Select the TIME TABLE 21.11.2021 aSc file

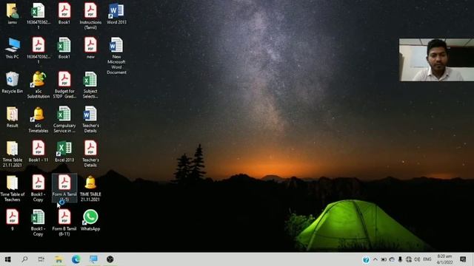90,188
